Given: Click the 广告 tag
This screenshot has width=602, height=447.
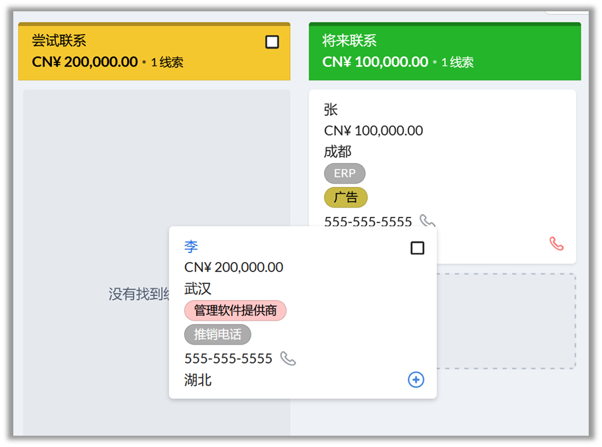Looking at the screenshot, I should click(345, 198).
